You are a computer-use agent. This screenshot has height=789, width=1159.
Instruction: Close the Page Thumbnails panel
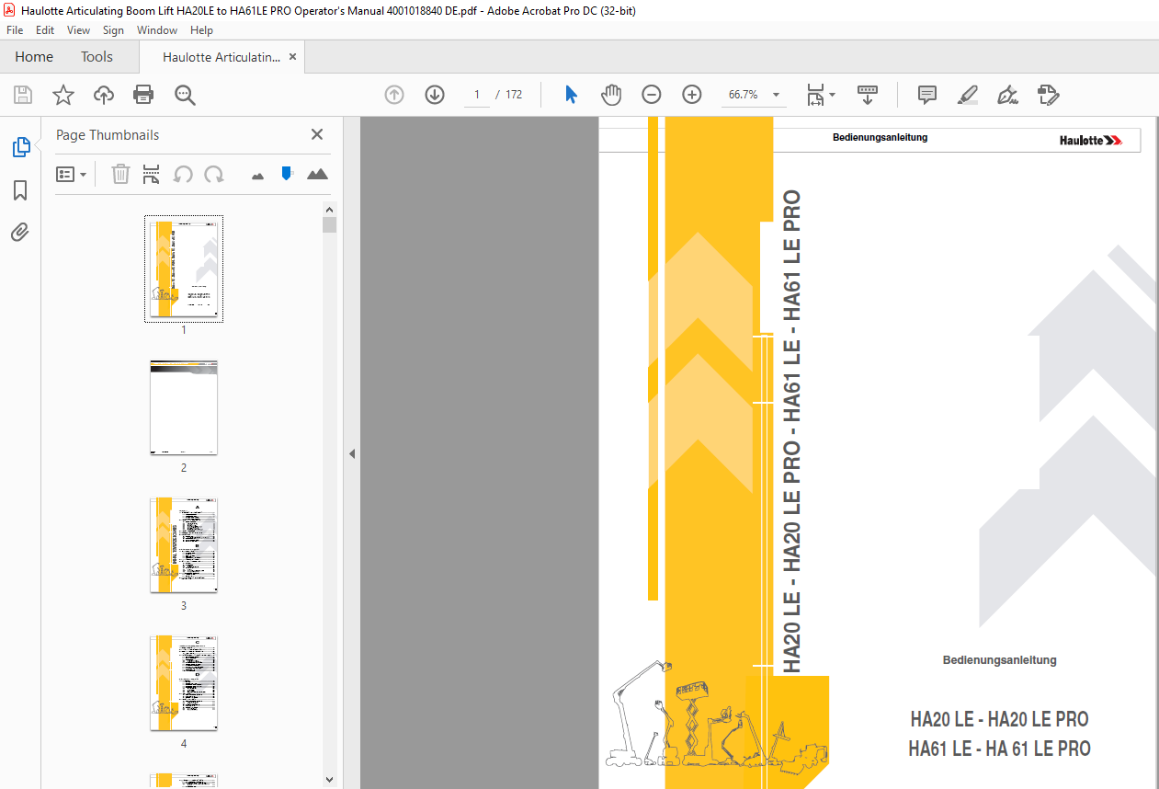tap(317, 134)
